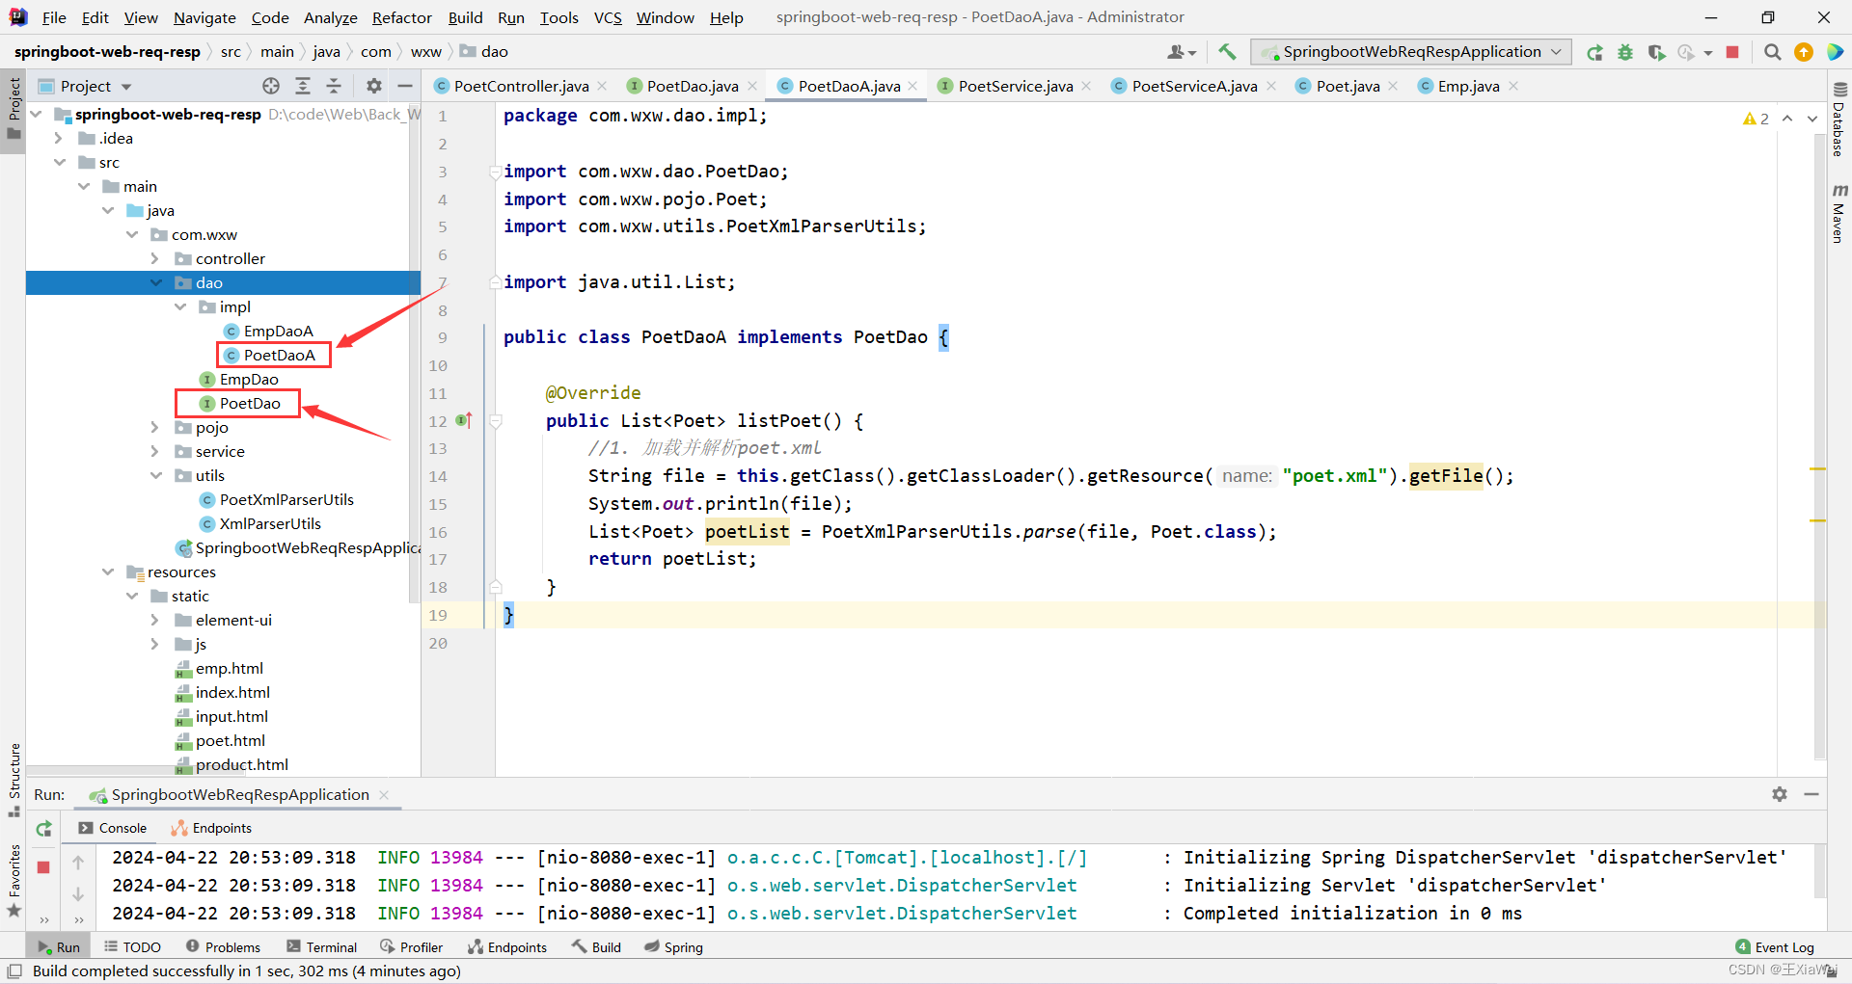This screenshot has height=984, width=1852.
Task: Select the PoetDaoA class in tree
Action: (x=279, y=355)
